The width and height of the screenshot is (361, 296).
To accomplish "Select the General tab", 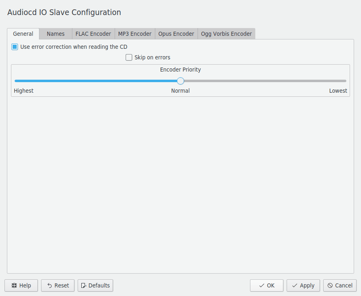I will (x=23, y=34).
